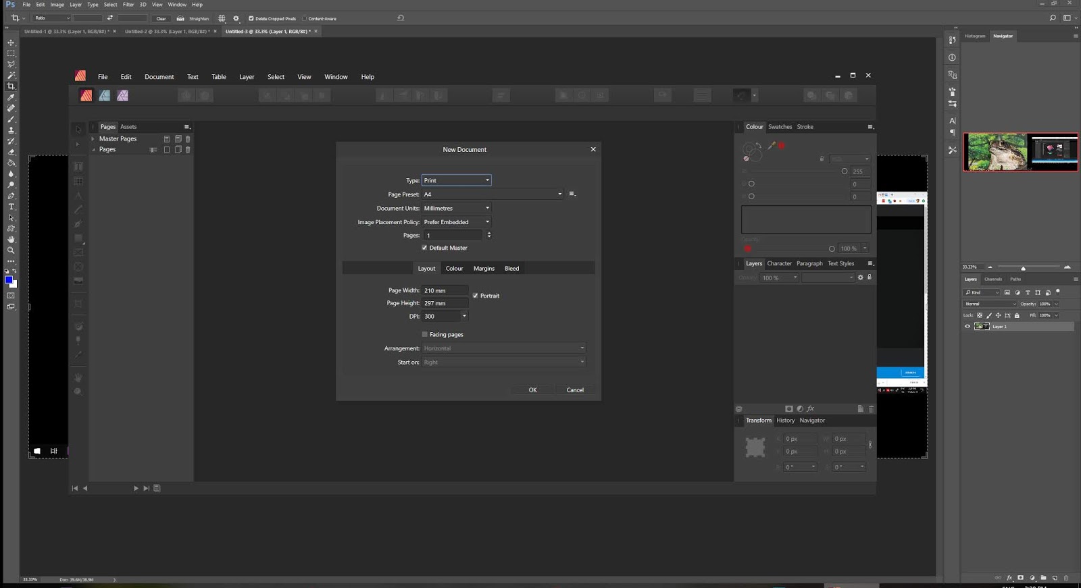Adjust the colour value 255 slider handle
1081x588 pixels.
point(845,171)
